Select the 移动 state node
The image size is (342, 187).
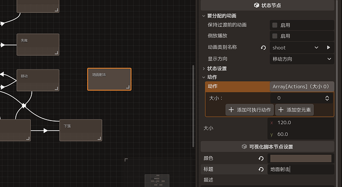(38, 80)
